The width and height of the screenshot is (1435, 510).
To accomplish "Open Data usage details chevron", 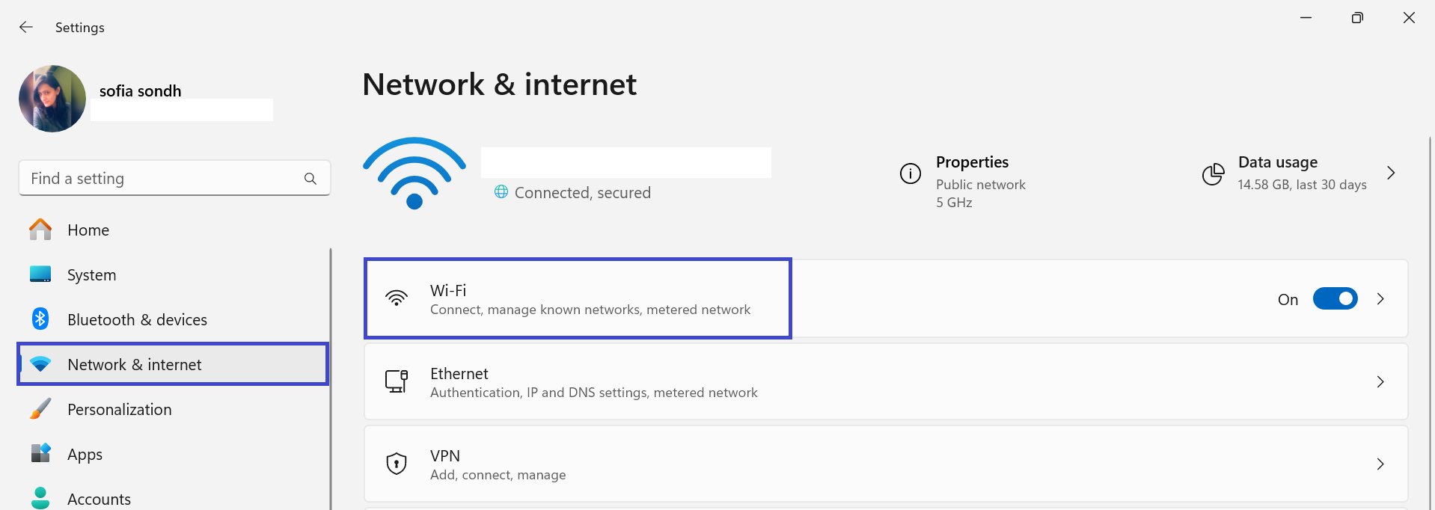I will [1391, 173].
